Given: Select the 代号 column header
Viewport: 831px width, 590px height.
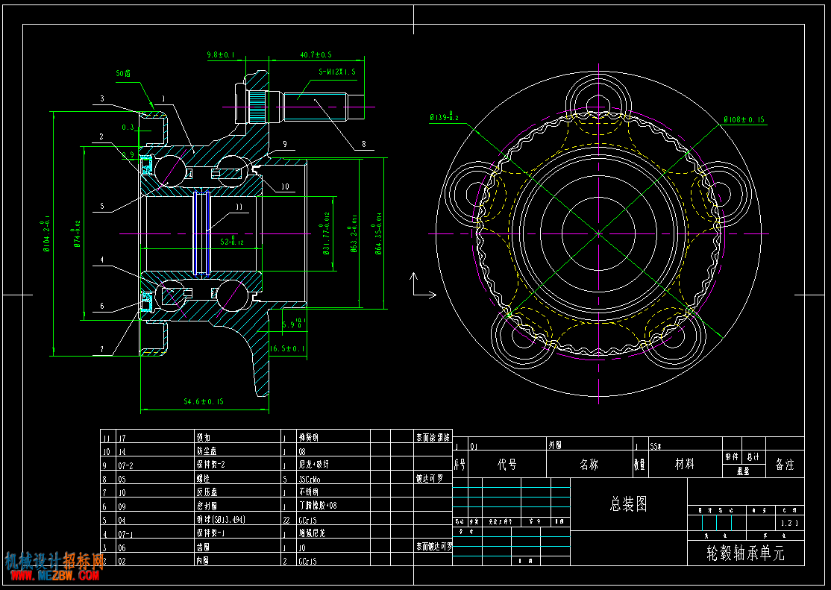Looking at the screenshot, I should (x=507, y=465).
